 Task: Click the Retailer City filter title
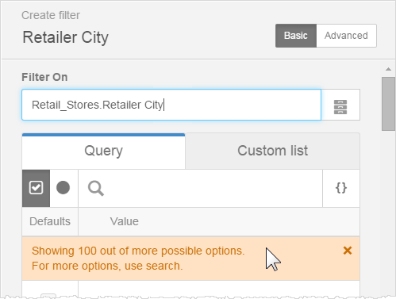66,37
